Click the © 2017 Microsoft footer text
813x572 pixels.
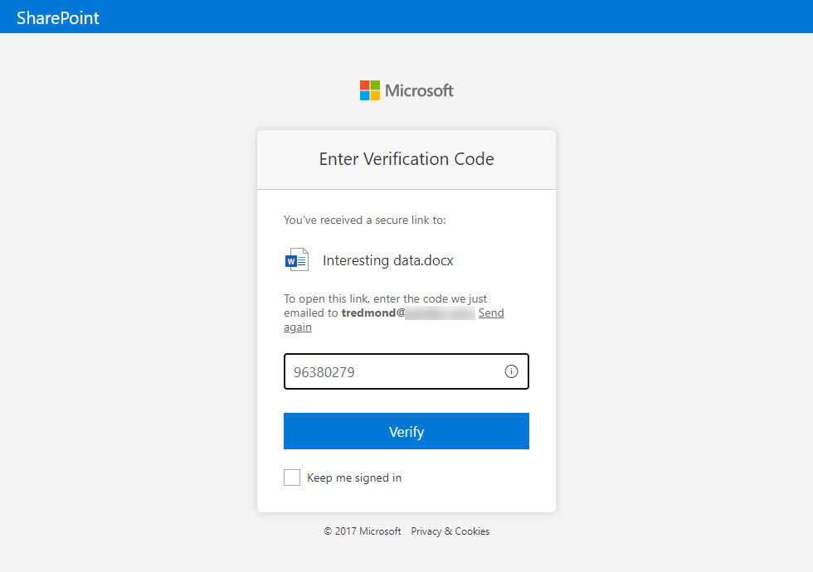(363, 531)
